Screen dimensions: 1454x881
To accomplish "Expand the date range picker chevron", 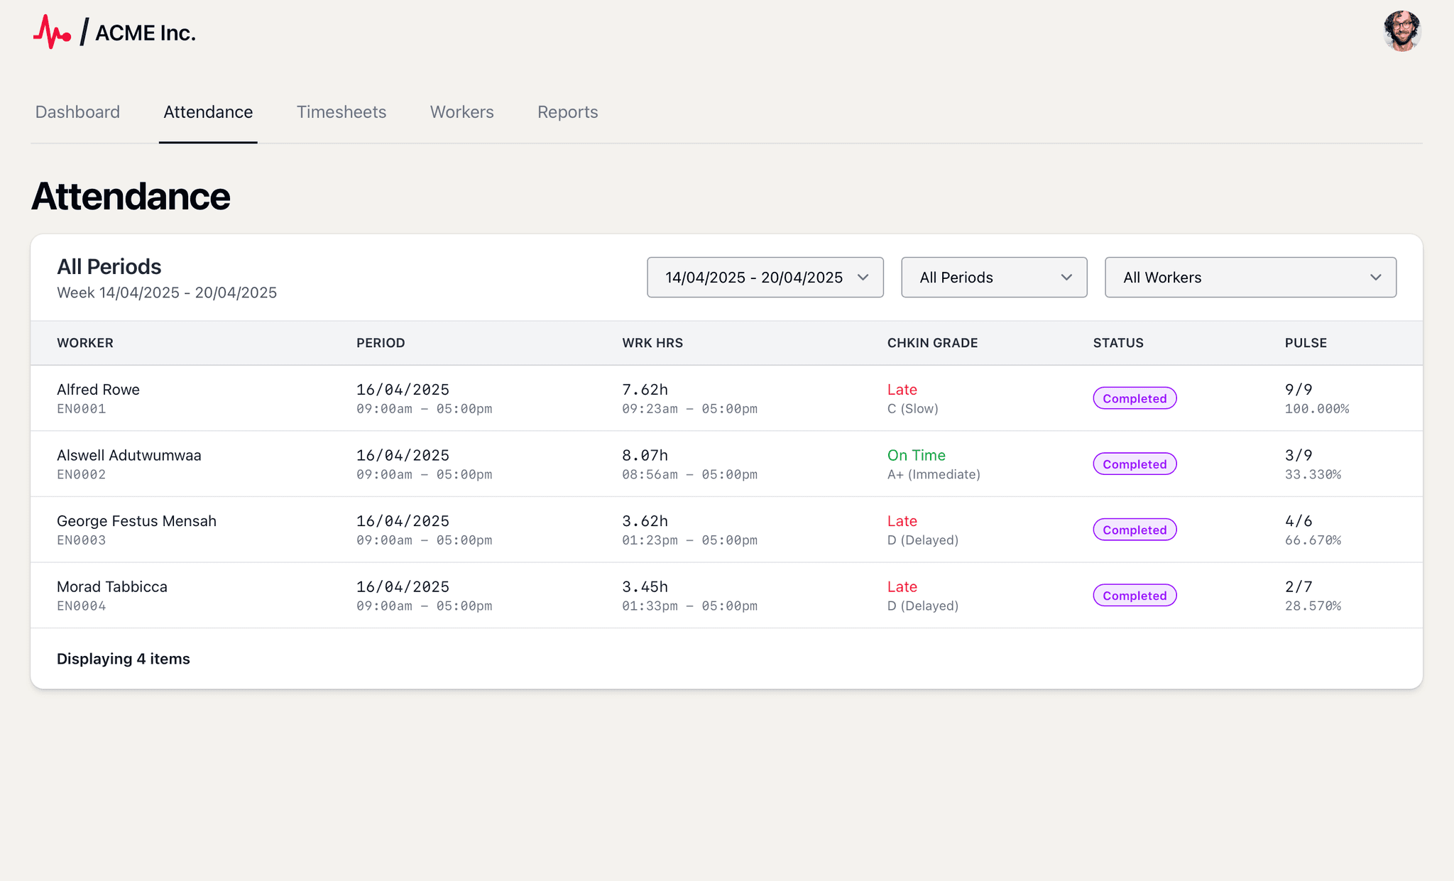I will 863,278.
